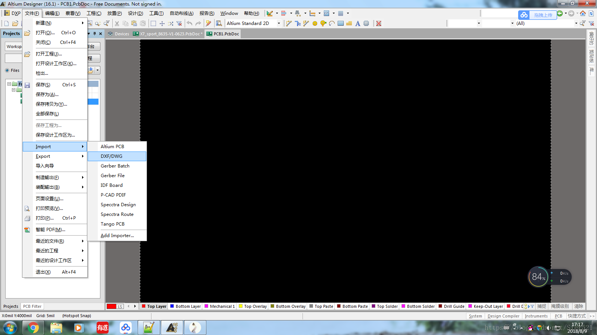Click the cut scissors icon
Screen dimensions: 597x335
click(x=117, y=23)
